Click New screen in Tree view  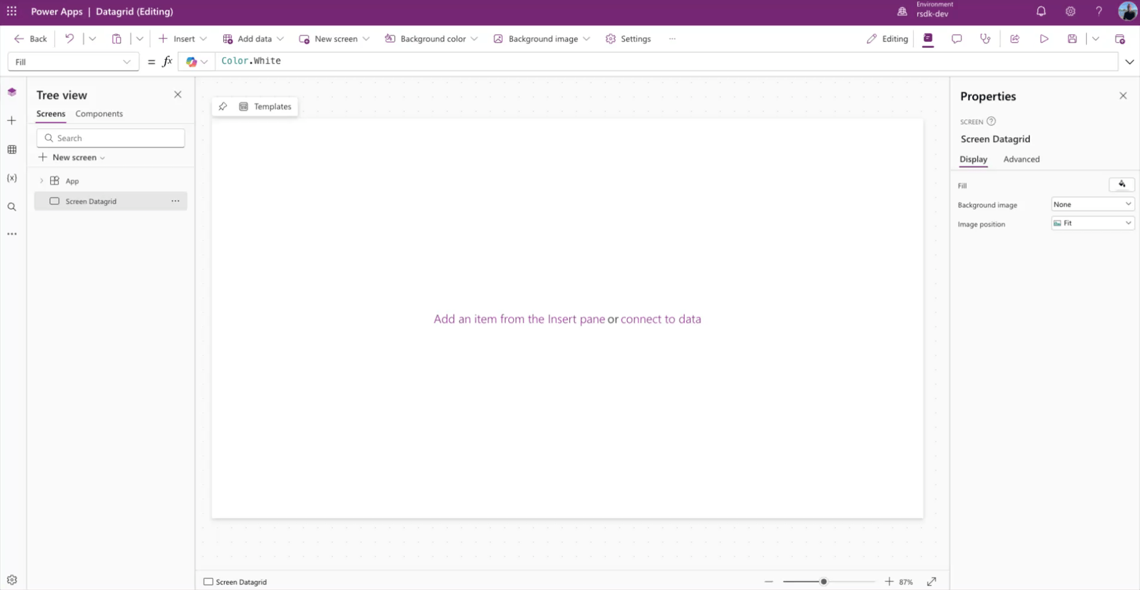pos(72,157)
